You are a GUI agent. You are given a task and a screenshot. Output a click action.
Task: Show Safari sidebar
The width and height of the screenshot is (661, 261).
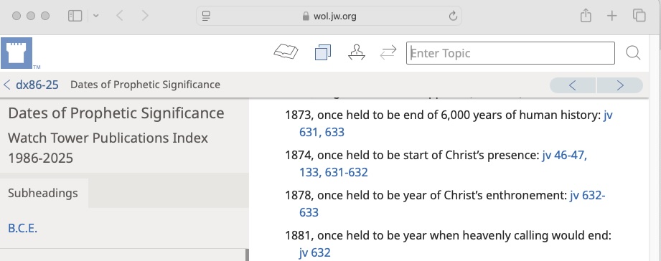pyautogui.click(x=75, y=16)
